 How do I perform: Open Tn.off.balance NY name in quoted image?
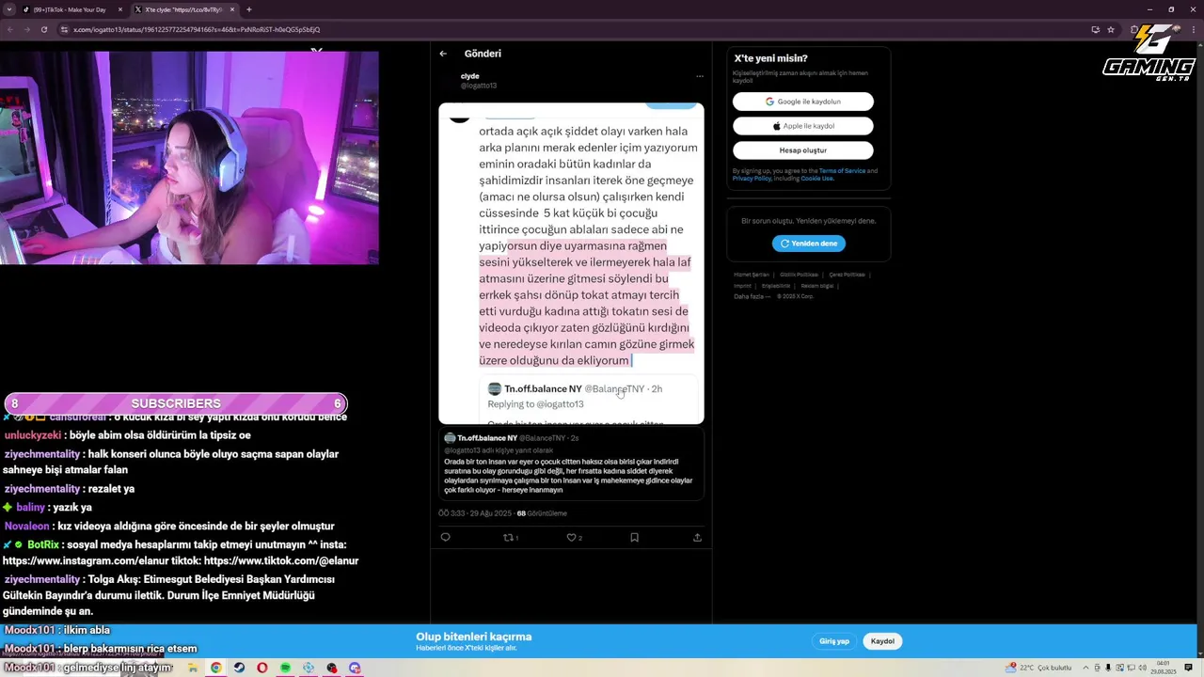[543, 389]
